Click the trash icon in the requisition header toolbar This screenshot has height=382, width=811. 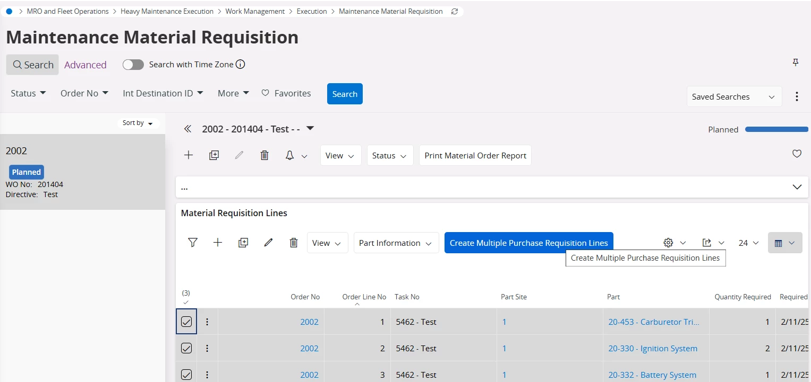[264, 155]
